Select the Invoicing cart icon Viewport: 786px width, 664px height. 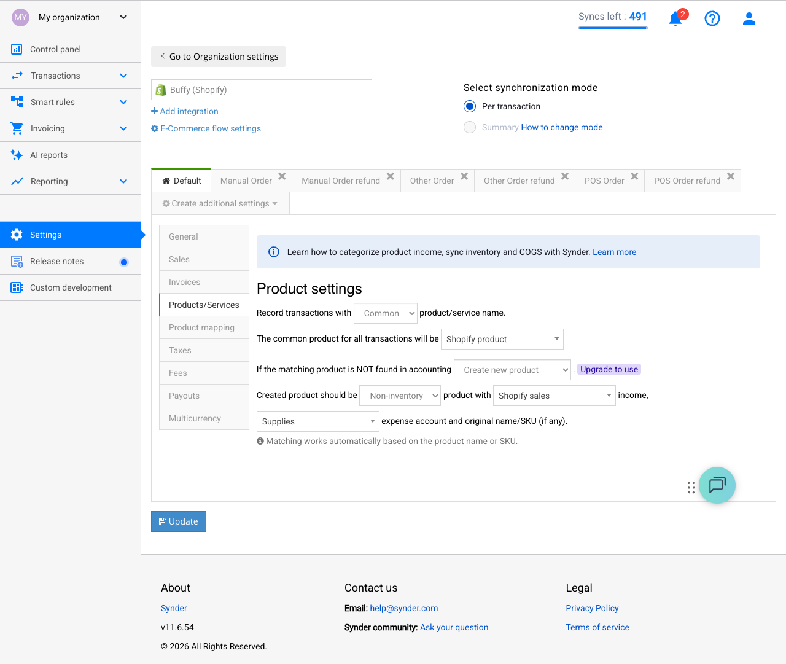point(17,128)
